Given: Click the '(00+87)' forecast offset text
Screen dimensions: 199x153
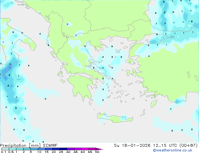Looking at the screenshot, I should 189,146.
